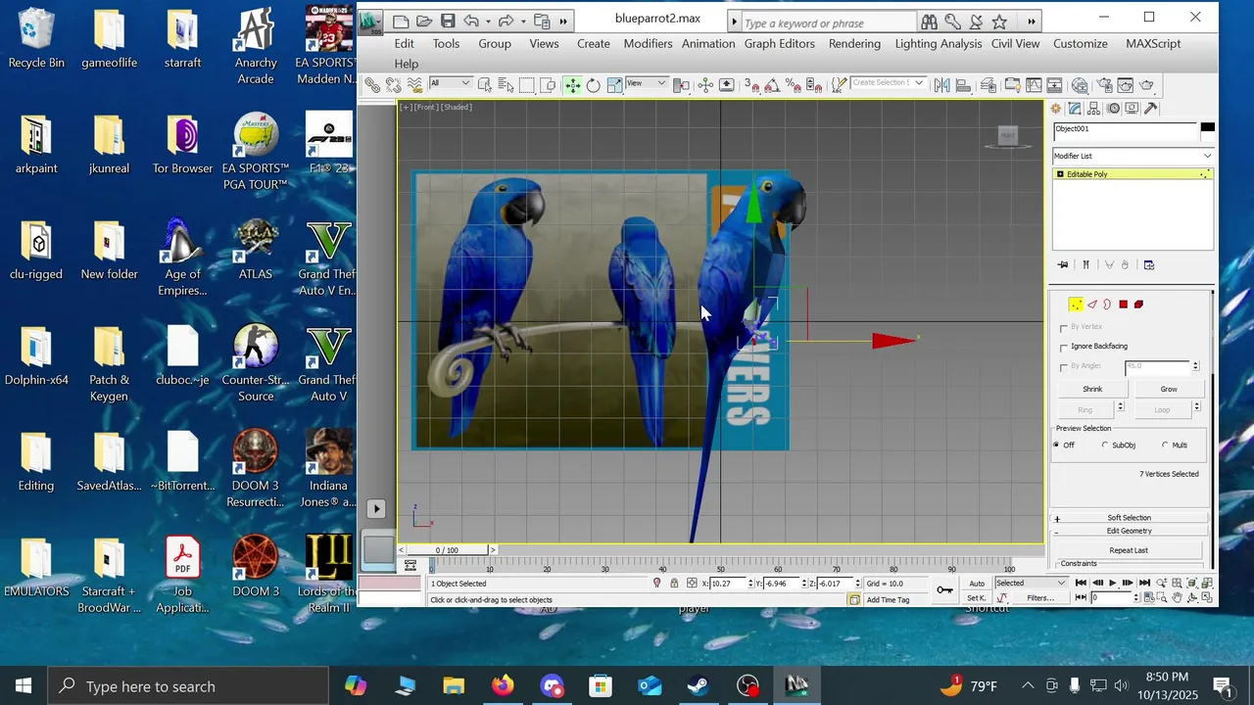
Task: Toggle Window/Crossing selection icon
Action: pos(548,85)
